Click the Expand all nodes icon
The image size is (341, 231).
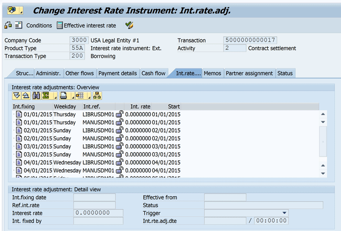16,96
